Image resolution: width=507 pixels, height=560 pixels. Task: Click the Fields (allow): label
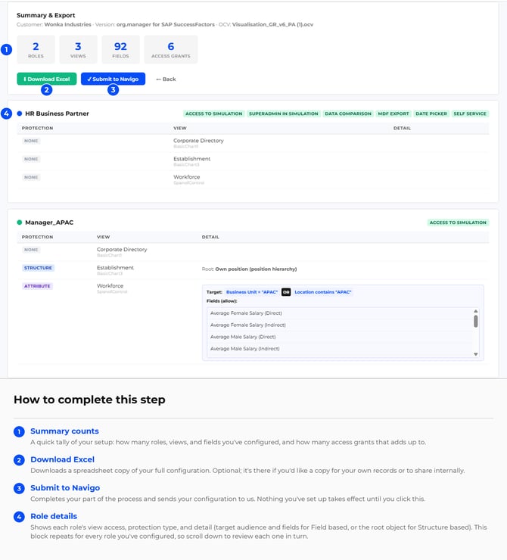[222, 301]
